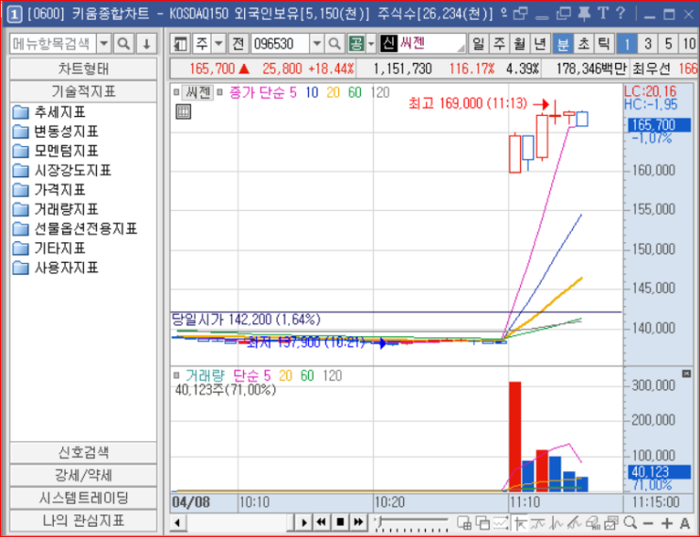Open the 강세/약세 section tab
The height and width of the screenshot is (537, 700).
[x=83, y=475]
